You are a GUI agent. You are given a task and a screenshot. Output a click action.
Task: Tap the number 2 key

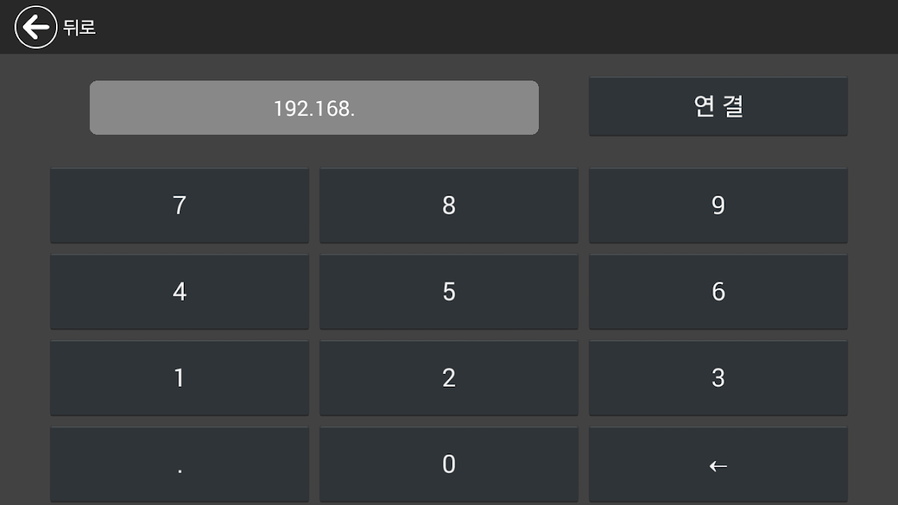tap(449, 378)
